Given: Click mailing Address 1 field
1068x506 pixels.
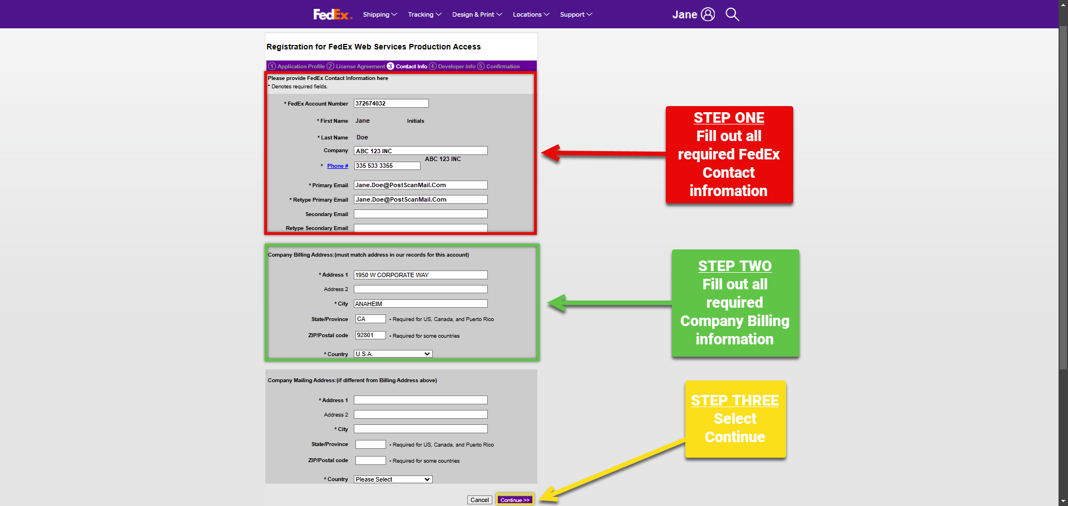Looking at the screenshot, I should (x=421, y=400).
